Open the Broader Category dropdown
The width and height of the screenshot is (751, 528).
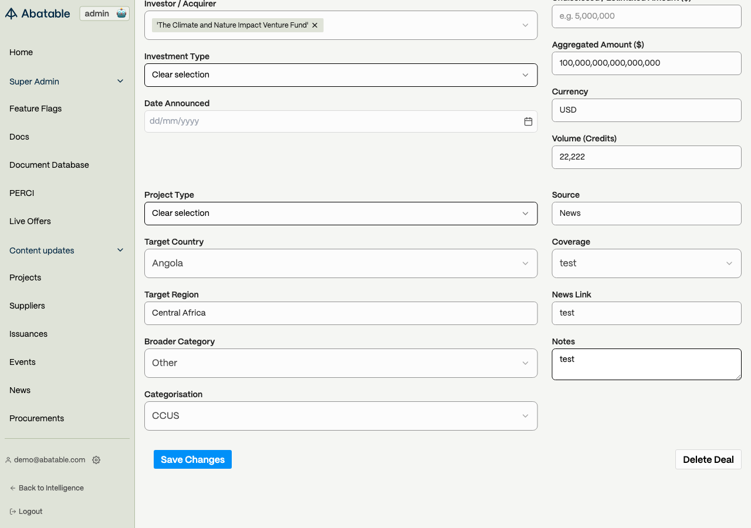[341, 363]
